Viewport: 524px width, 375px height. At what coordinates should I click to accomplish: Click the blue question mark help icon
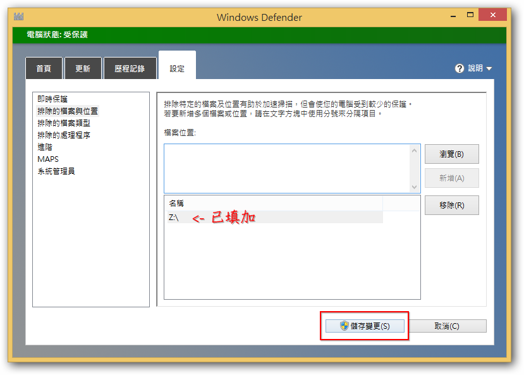[x=460, y=68]
